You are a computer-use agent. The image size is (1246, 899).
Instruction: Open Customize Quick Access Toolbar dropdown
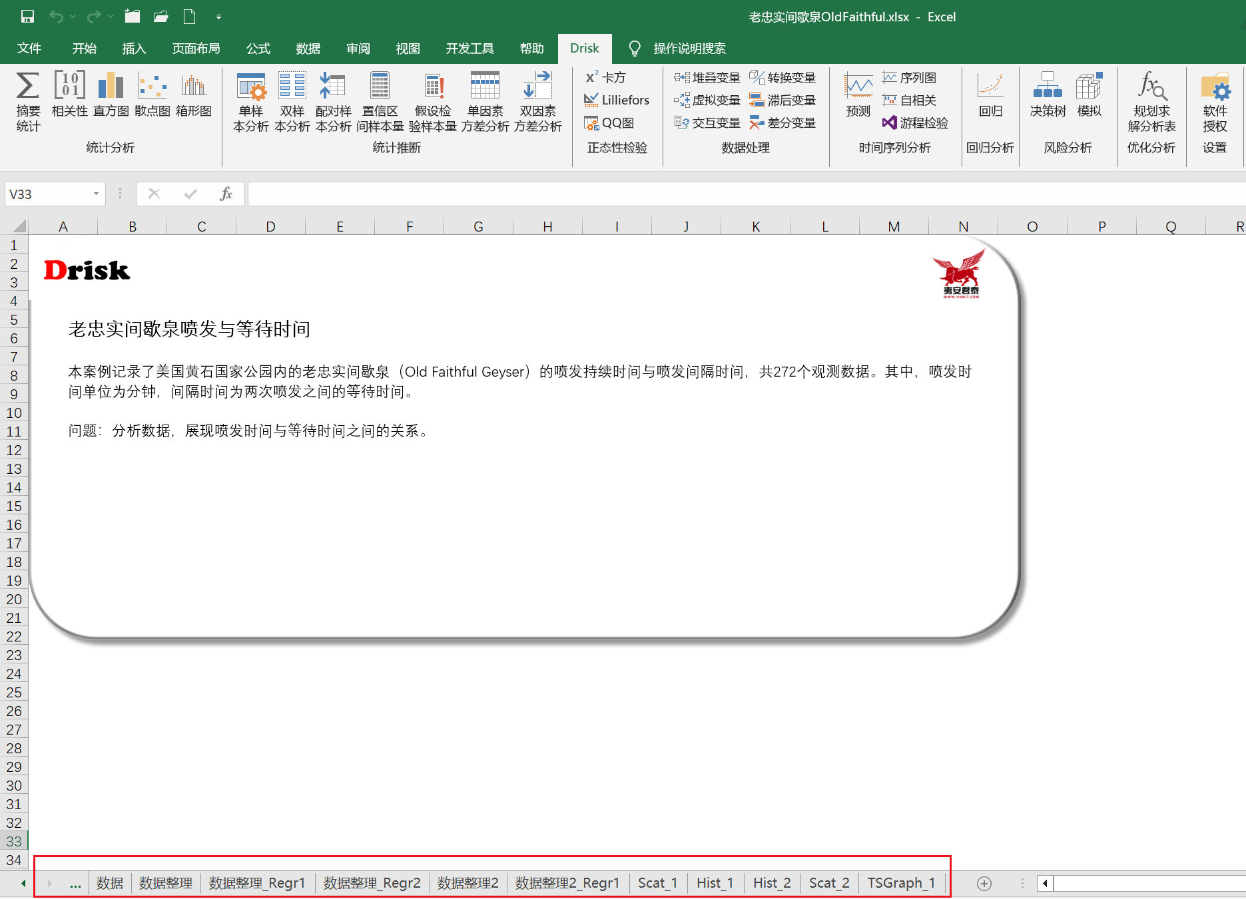click(218, 17)
